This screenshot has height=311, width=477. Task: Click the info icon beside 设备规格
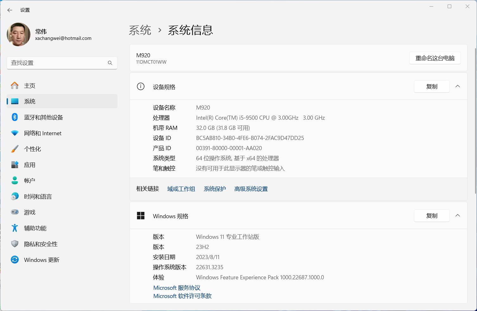point(141,86)
